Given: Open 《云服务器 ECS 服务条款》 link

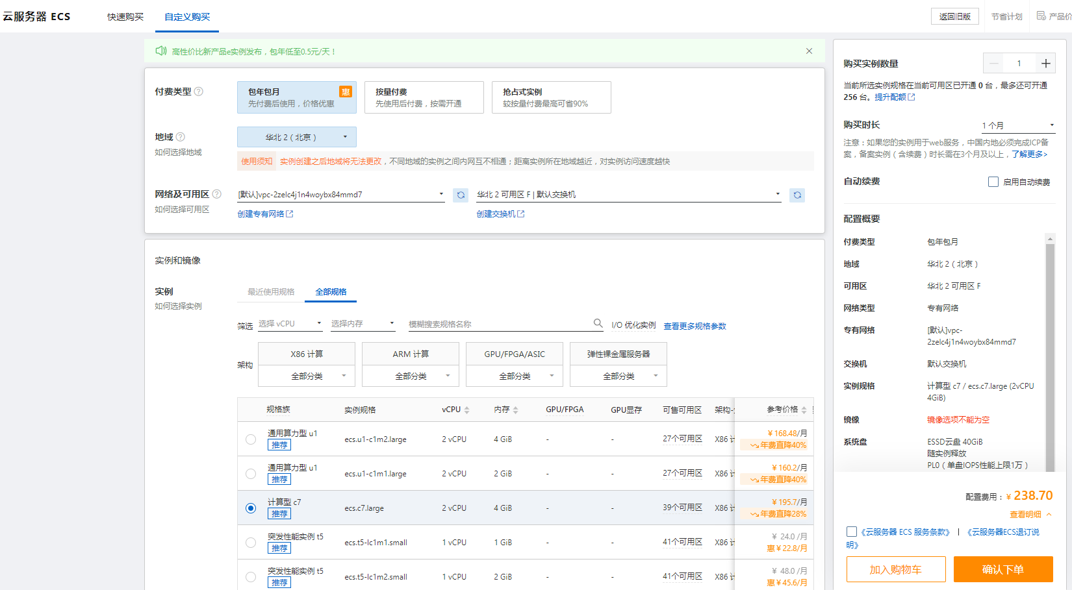Looking at the screenshot, I should pos(906,532).
